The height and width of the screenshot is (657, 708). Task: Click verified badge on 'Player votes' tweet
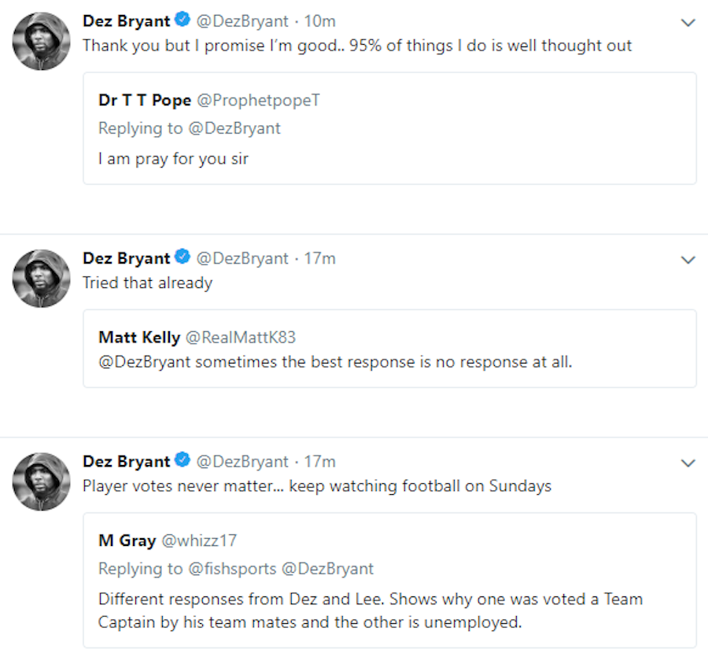[x=183, y=461]
